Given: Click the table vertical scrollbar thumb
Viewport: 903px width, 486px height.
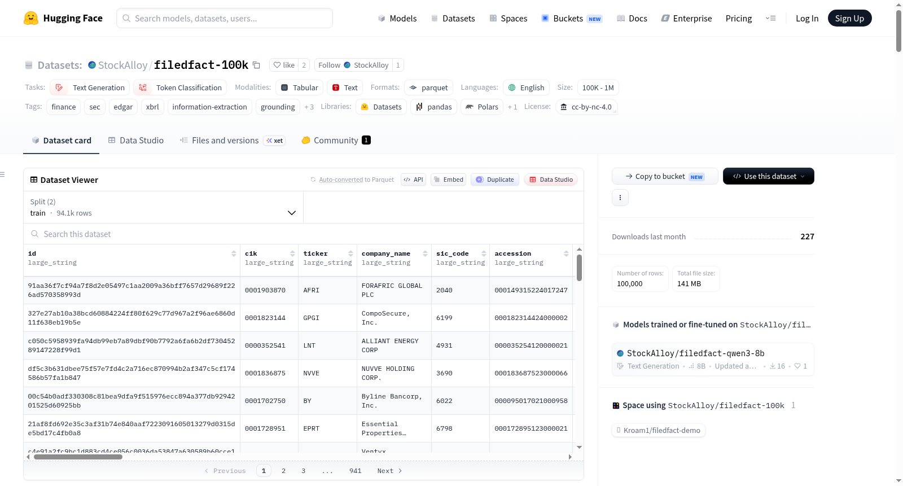Looking at the screenshot, I should tap(579, 268).
